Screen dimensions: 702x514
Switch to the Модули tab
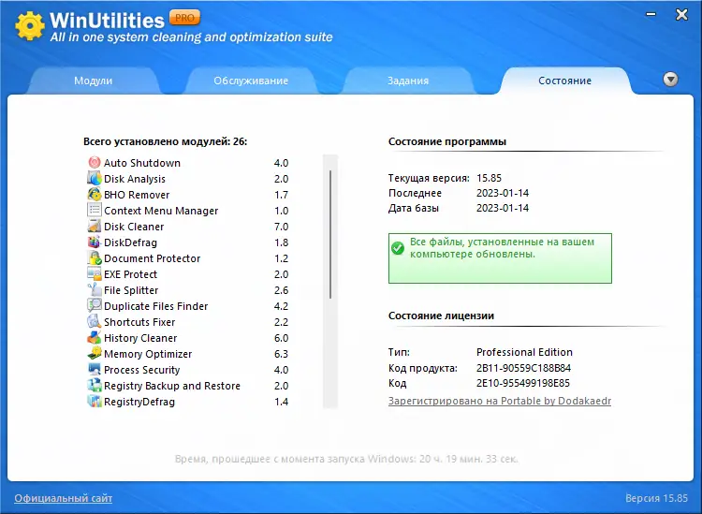pyautogui.click(x=93, y=81)
